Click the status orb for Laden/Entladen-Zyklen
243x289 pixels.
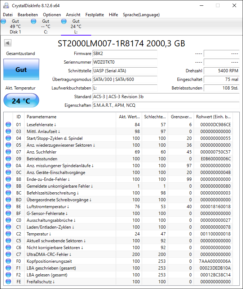coord(8,227)
